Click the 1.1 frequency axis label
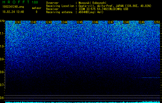The image size is (162, 103). coord(2,34)
